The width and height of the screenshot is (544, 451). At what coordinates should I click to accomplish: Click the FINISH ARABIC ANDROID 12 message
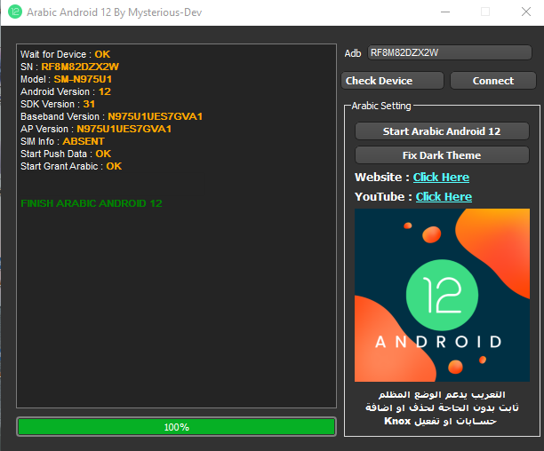[x=91, y=203]
